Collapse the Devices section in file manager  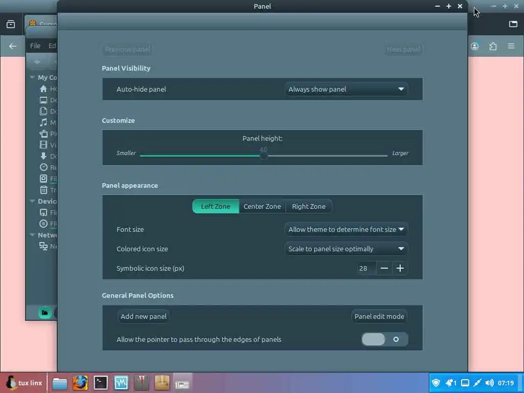[32, 201]
